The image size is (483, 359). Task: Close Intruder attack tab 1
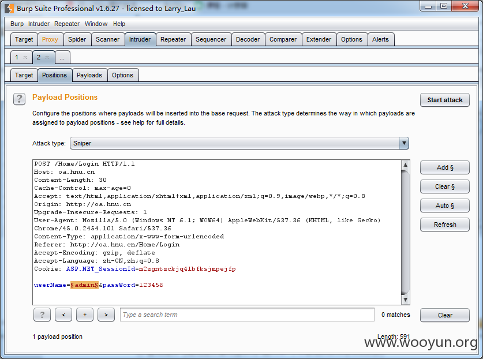point(25,57)
